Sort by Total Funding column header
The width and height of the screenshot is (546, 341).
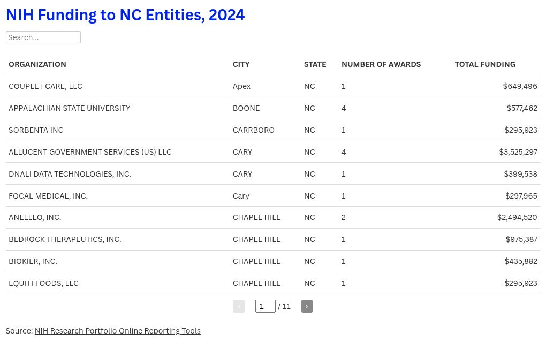point(485,64)
